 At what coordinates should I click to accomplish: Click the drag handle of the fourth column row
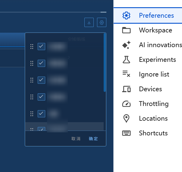(x=32, y=97)
